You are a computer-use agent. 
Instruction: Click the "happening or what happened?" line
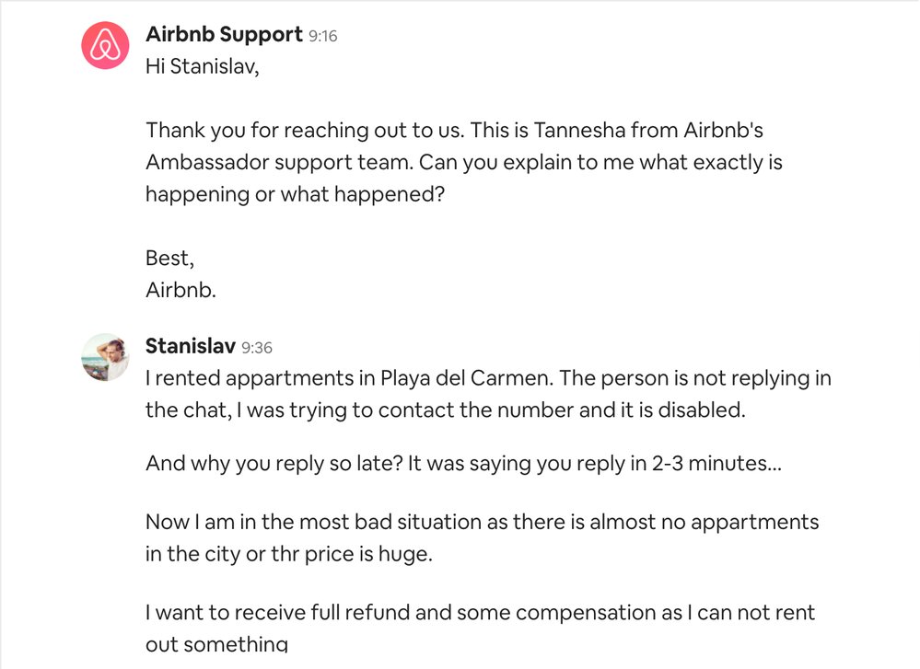coord(295,195)
